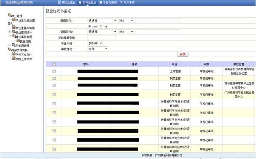This screenshot has height=159, width=256.
Task: Open the 用户手册 help tab
Action: (127, 3)
